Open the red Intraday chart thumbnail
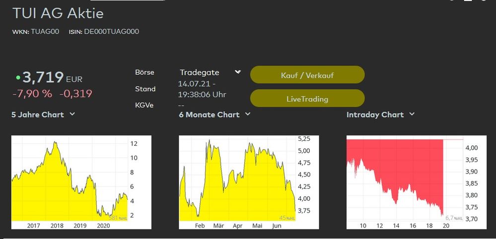This screenshot has height=239, width=496. point(417,182)
